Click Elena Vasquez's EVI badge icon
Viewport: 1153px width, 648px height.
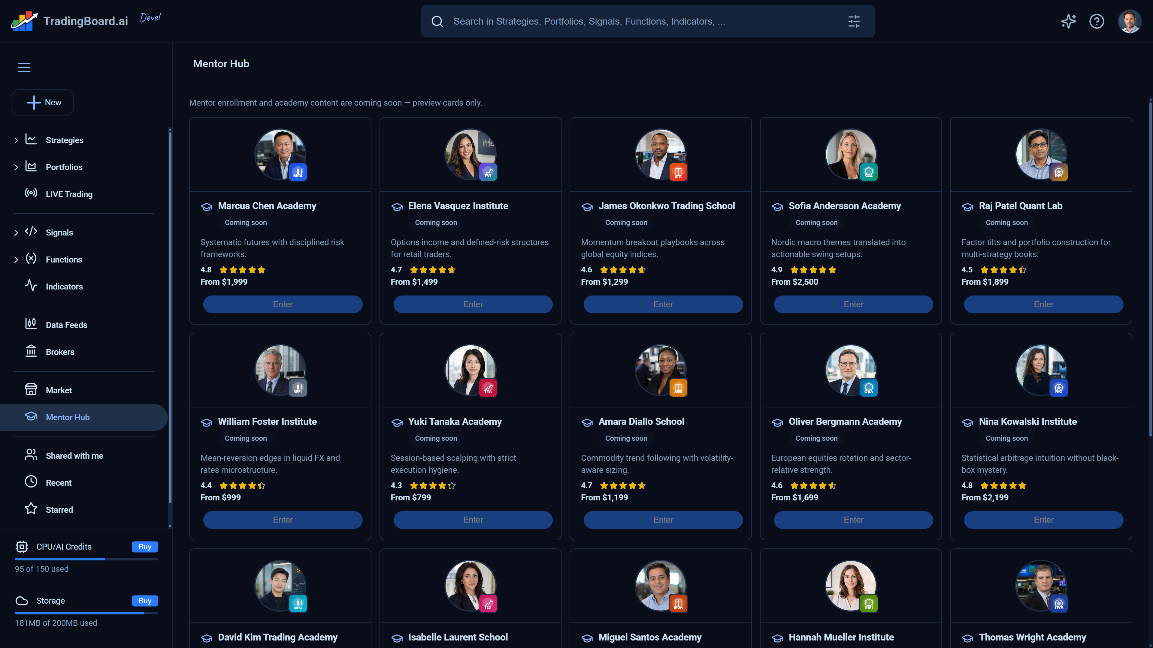click(488, 172)
